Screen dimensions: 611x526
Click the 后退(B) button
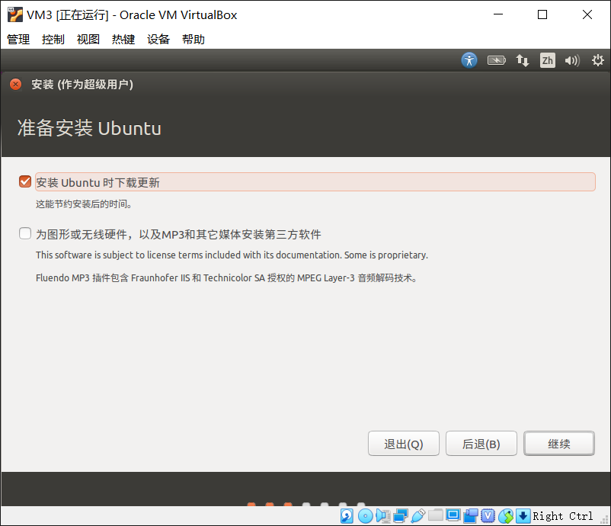[481, 444]
